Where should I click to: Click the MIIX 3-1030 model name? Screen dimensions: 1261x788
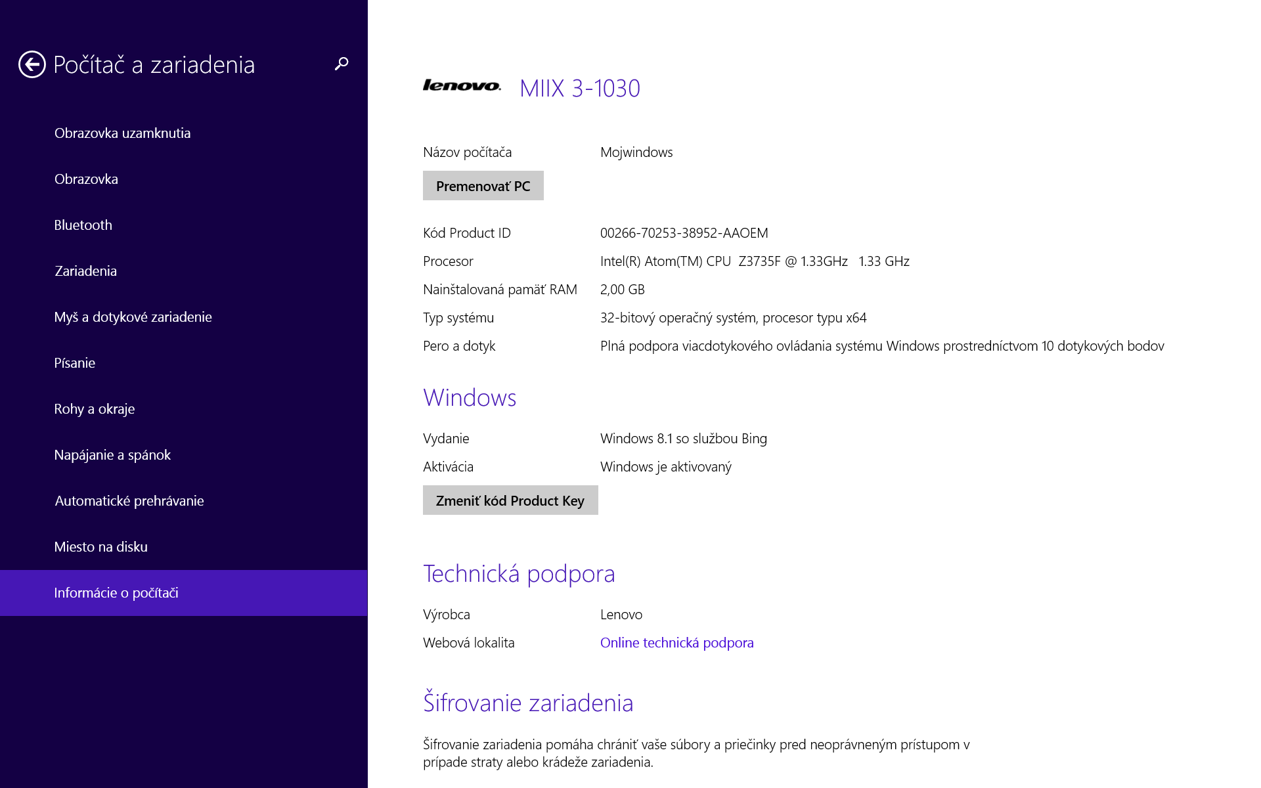(580, 88)
